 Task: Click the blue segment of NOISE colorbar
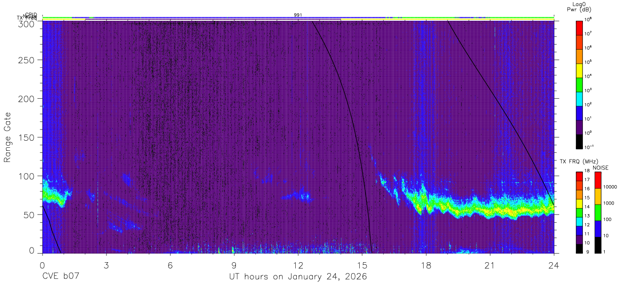[x=598, y=229]
